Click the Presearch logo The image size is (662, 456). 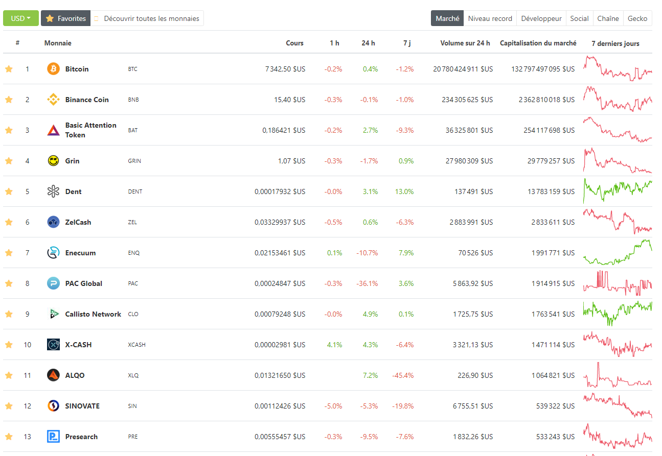pos(53,437)
